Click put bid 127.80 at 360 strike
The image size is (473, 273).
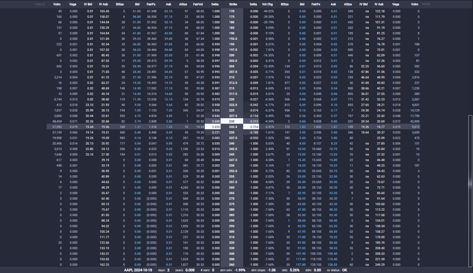point(301,265)
